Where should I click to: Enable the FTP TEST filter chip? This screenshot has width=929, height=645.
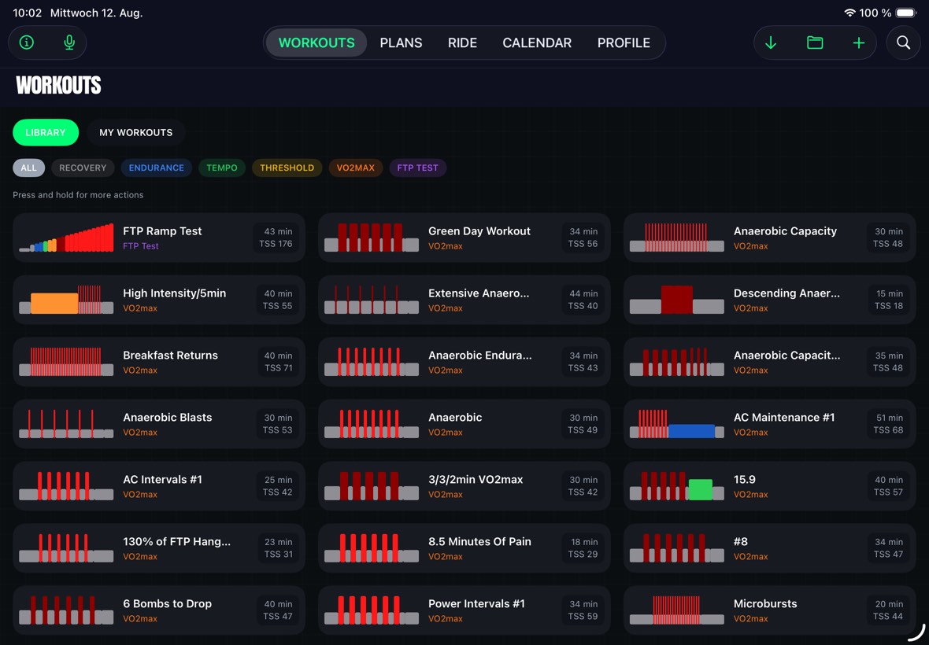pyautogui.click(x=418, y=168)
